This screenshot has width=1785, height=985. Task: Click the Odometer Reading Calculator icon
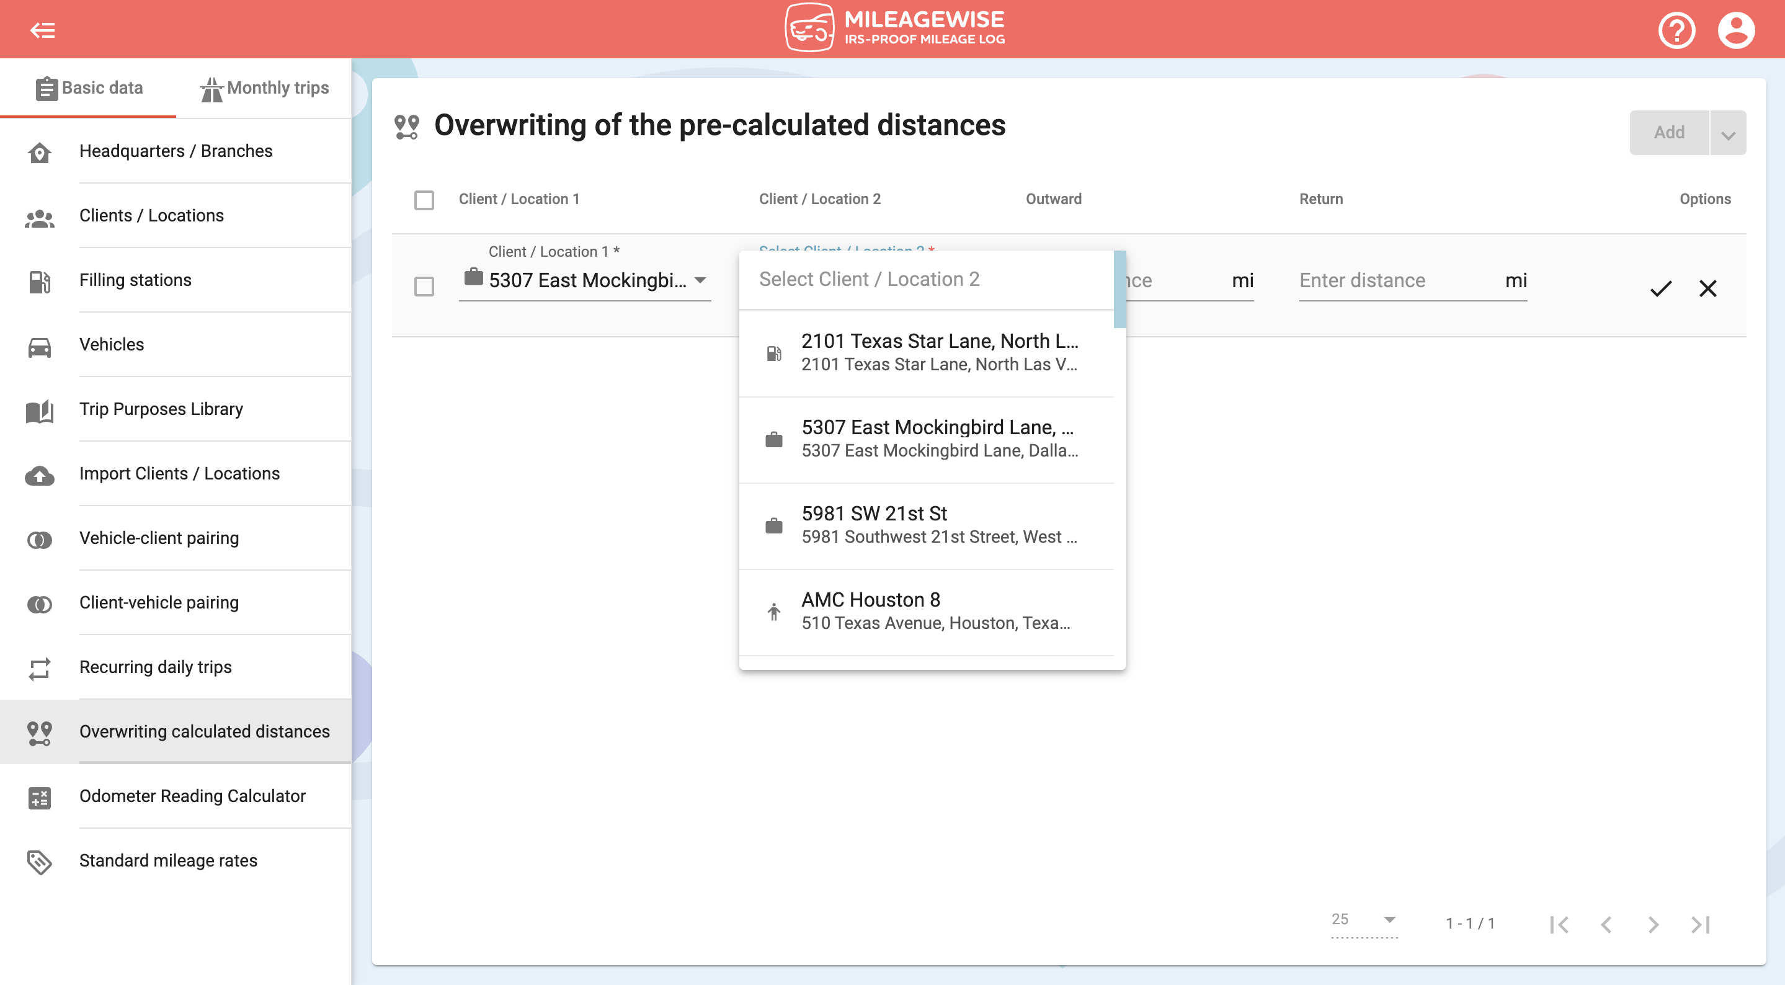pos(40,798)
